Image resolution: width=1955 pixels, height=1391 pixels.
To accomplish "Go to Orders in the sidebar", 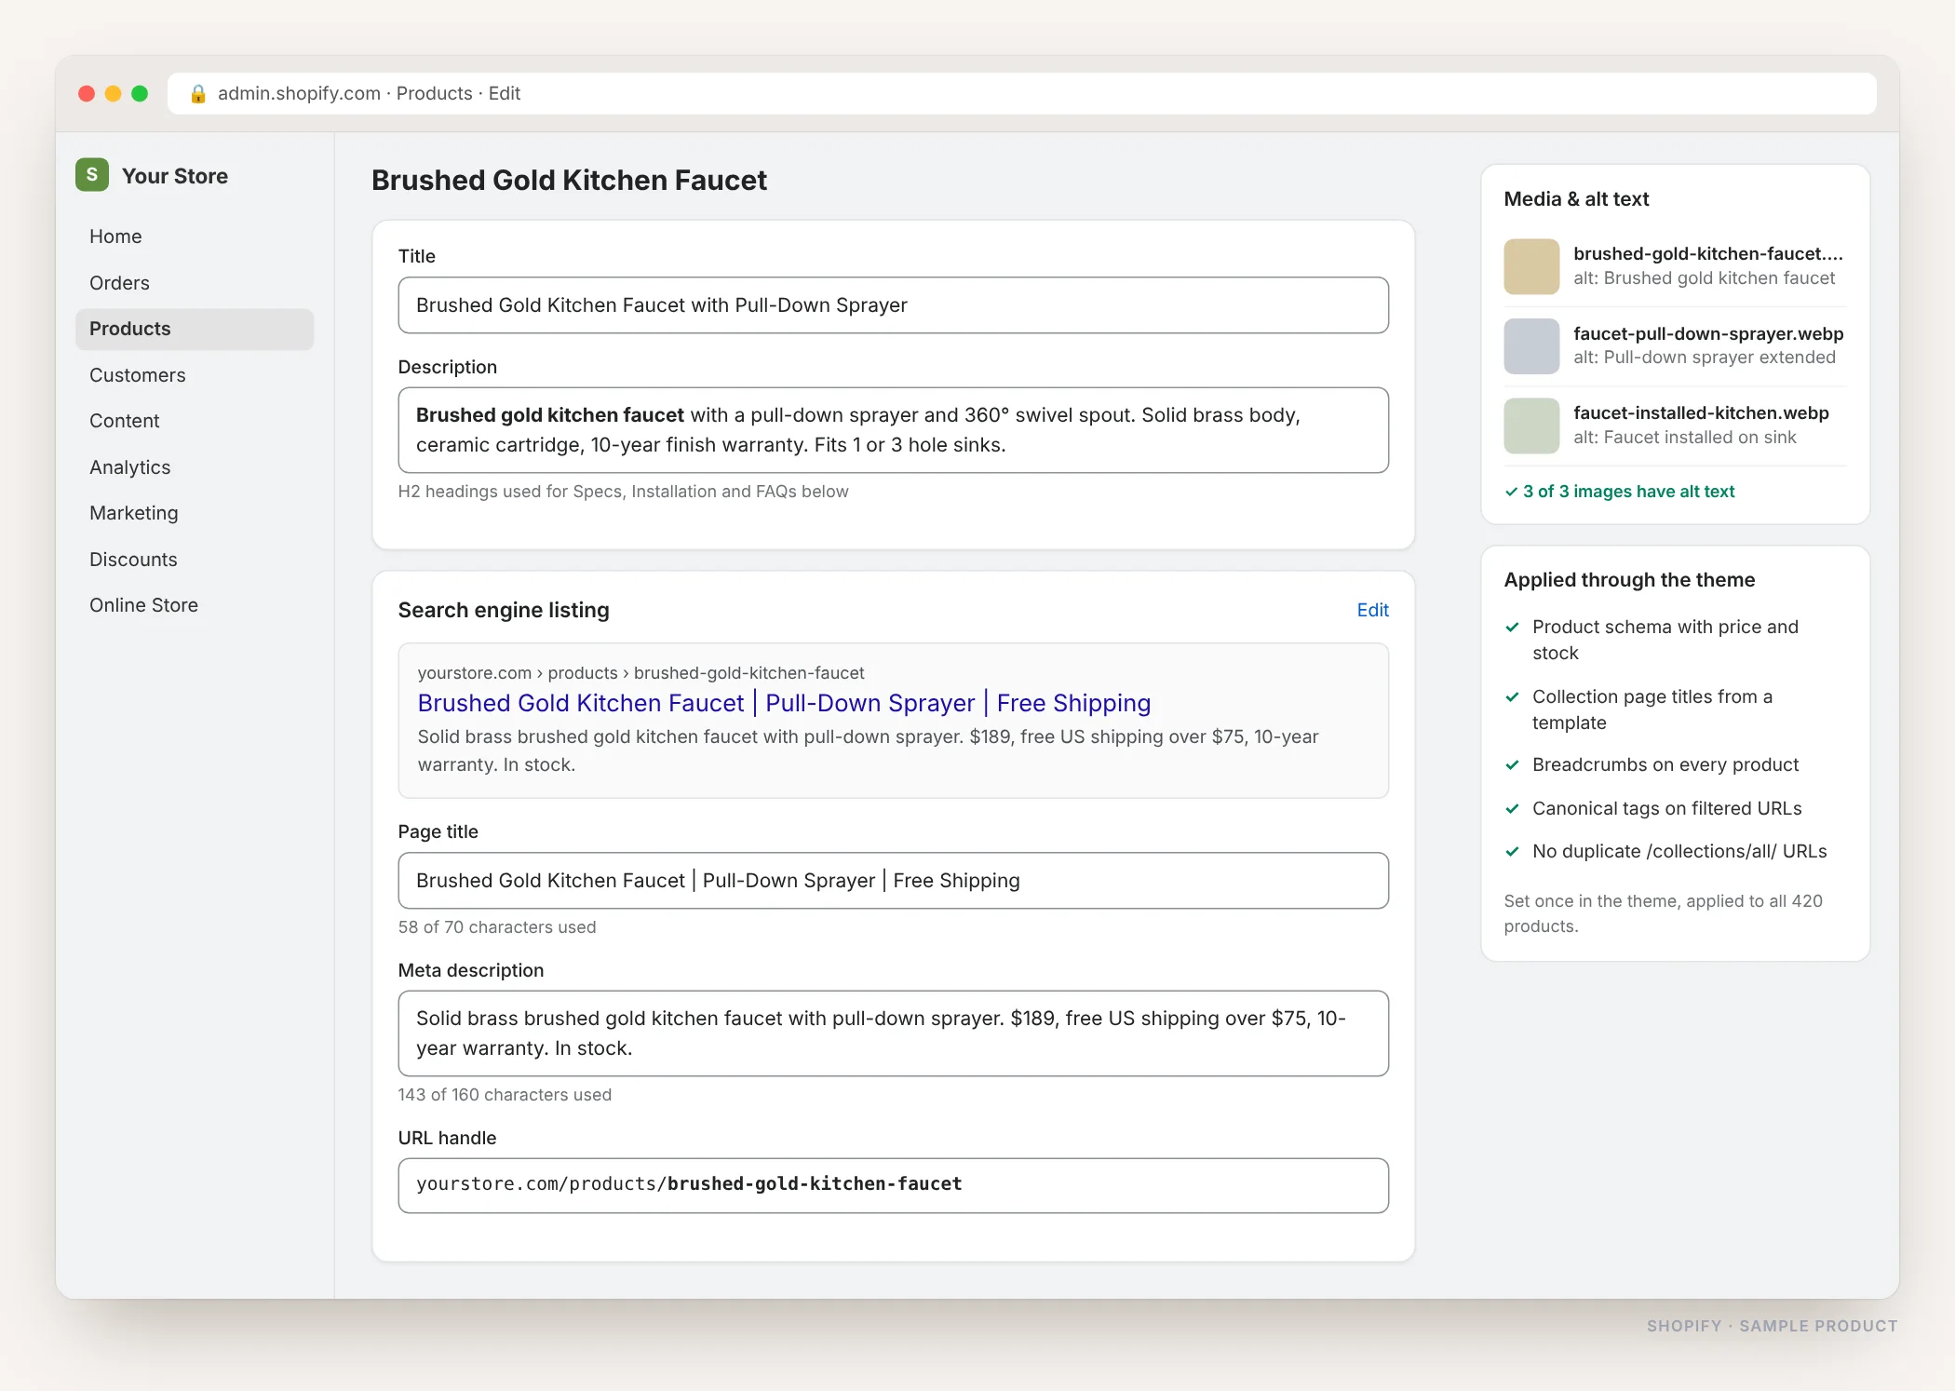I will 195,283.
